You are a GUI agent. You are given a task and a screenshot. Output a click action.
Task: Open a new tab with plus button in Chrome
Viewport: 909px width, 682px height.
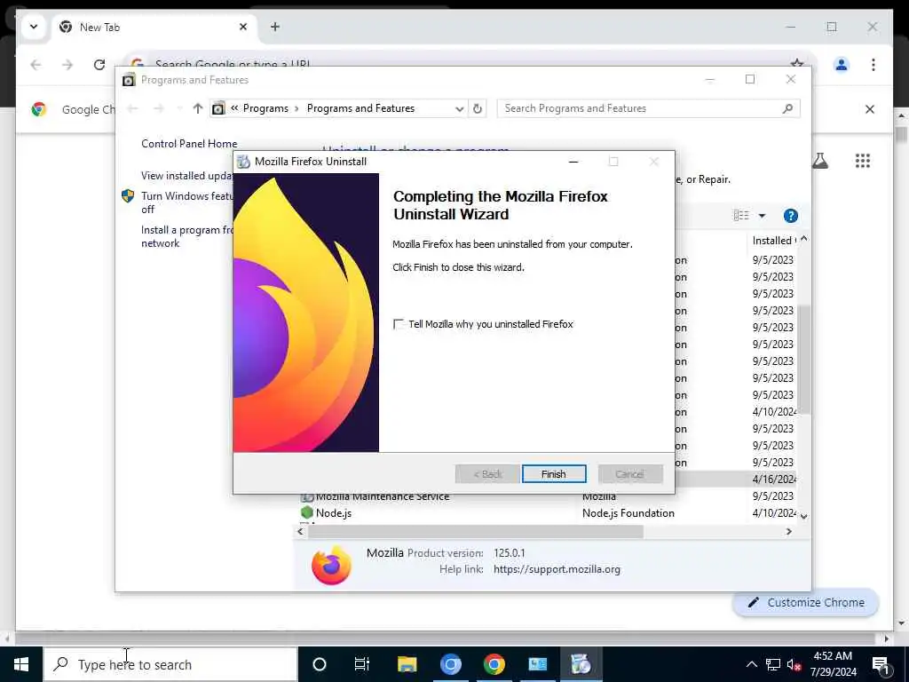tap(275, 27)
